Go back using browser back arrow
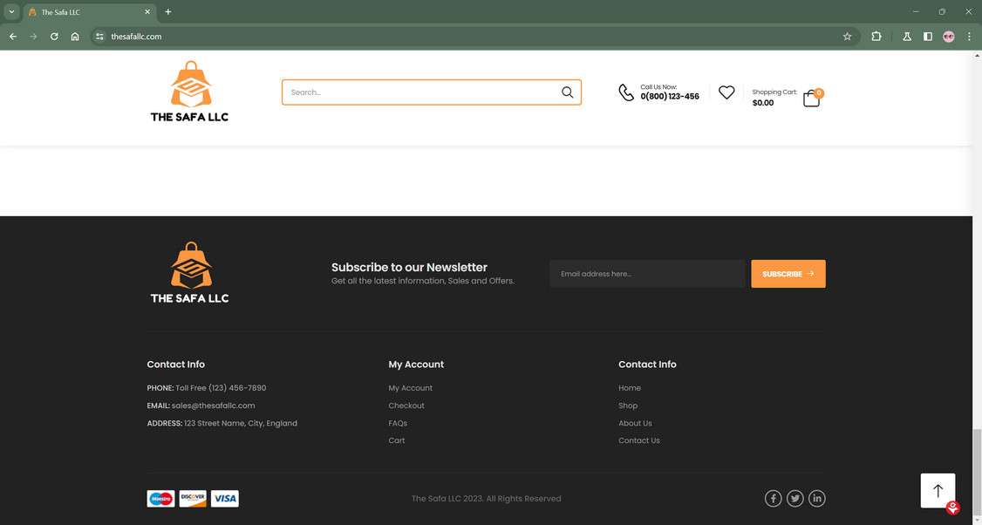The width and height of the screenshot is (982, 525). tap(12, 37)
